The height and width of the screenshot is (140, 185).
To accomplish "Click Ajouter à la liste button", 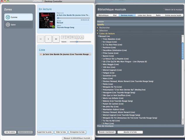I will pyautogui.click(x=130, y=132).
